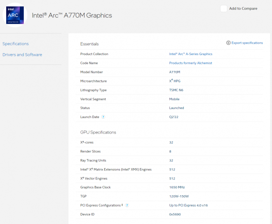272x224 pixels.
Task: Click the Intel Arc A770M Graphics title
Action: (72, 16)
